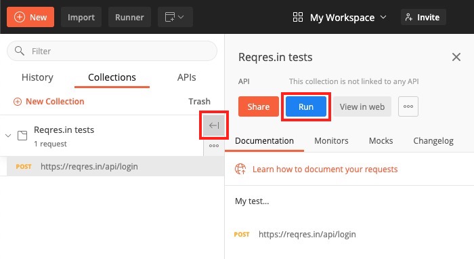The height and width of the screenshot is (259, 474).
Task: Collapse the Reqres.in tests collection chevron
Action: tap(8, 136)
